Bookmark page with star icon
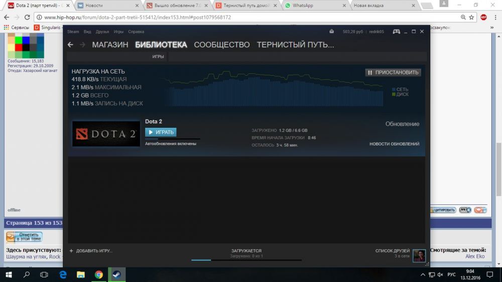 click(x=471, y=17)
